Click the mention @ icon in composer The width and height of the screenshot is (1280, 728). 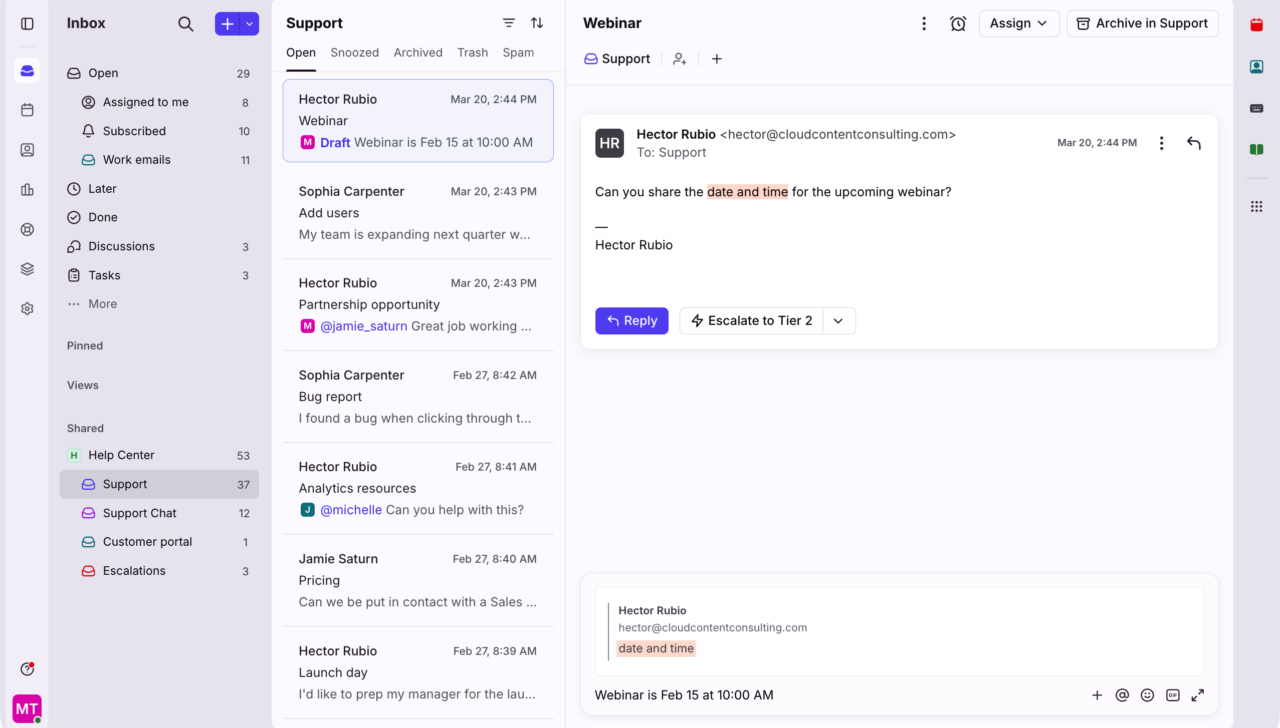[x=1122, y=695]
